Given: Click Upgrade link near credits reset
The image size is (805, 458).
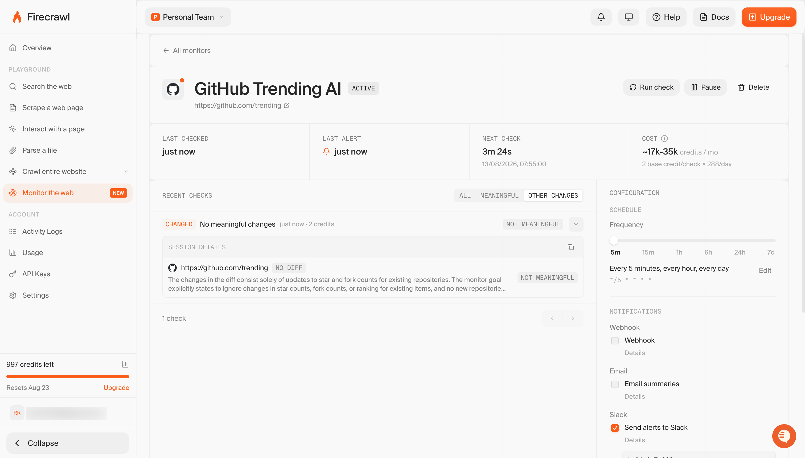Looking at the screenshot, I should click(x=116, y=388).
